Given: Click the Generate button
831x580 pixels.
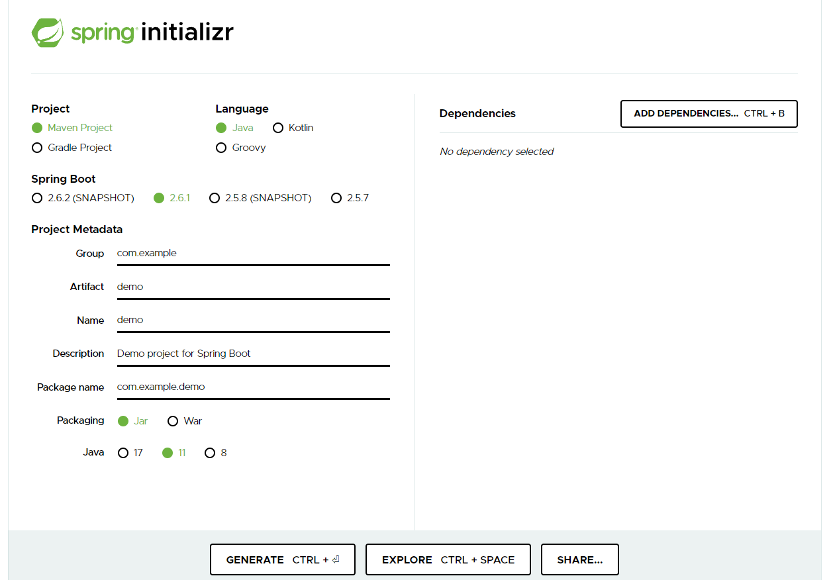Looking at the screenshot, I should 283,559.
